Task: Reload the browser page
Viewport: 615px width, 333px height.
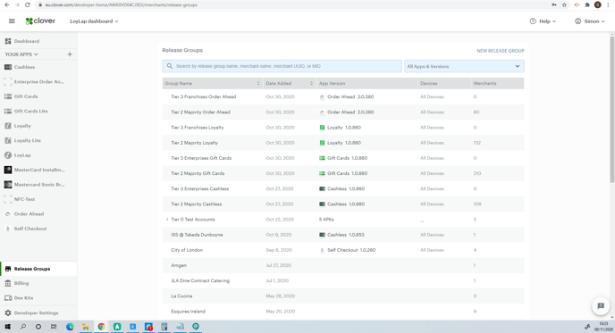Action: tap(27, 4)
